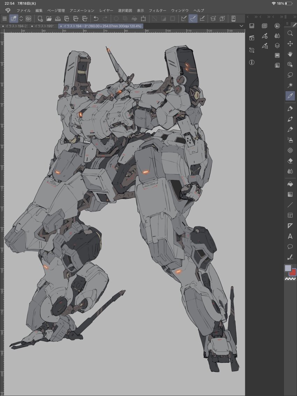Select the Auto Select magic wand tool
This screenshot has width=297, height=396.
(290, 85)
